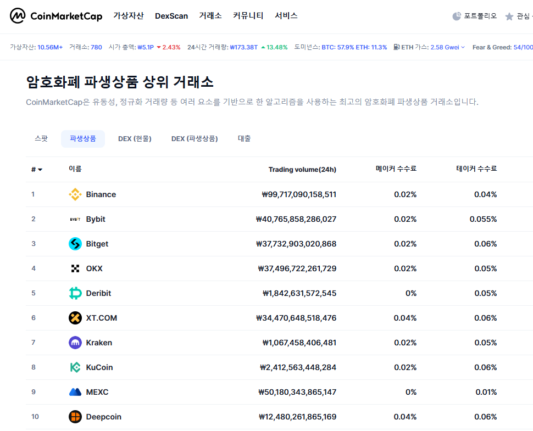Click the MEXC exchange logo
Viewport: 533px width, 431px height.
(x=75, y=392)
